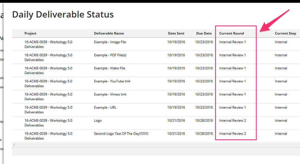300x164 pixels.
Task: Click the Date Sent column header
Action: (x=176, y=33)
